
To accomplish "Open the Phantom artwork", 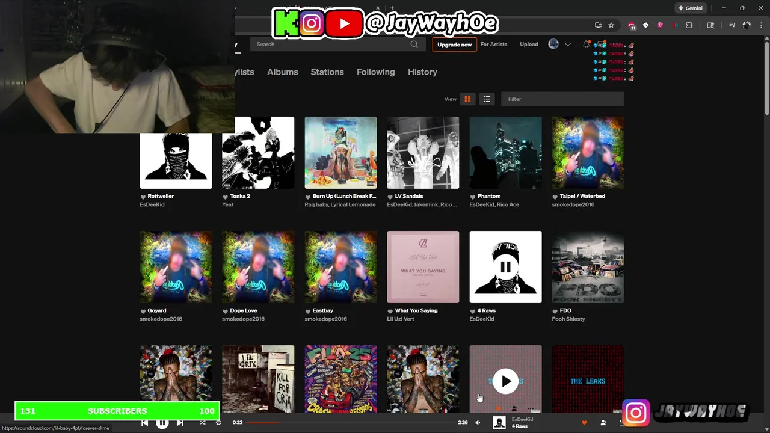I will [505, 153].
